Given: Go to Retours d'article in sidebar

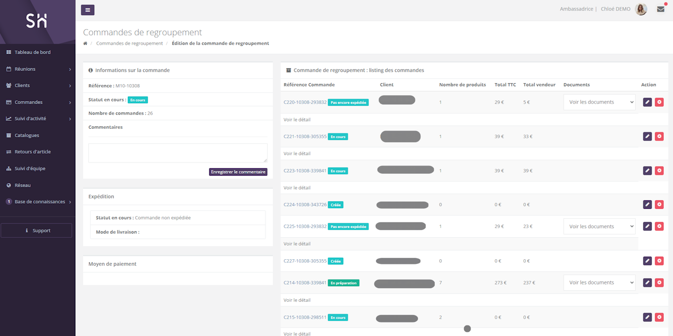Looking at the screenshot, I should 33,152.
